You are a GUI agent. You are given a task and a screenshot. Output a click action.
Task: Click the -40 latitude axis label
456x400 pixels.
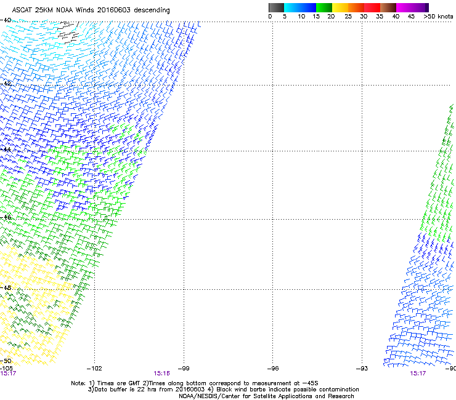click(6, 20)
